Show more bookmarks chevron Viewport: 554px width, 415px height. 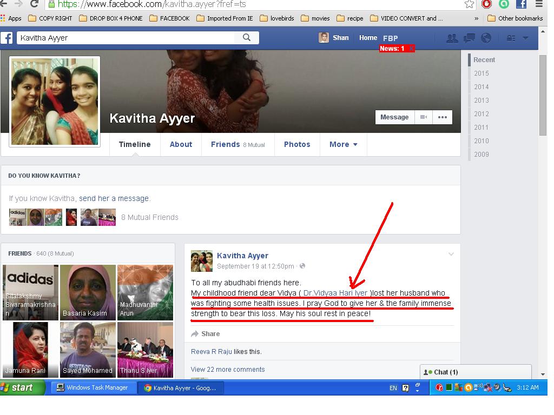click(476, 18)
